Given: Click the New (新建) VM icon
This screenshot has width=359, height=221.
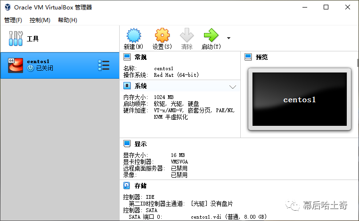Looking at the screenshot, I should pyautogui.click(x=134, y=36).
